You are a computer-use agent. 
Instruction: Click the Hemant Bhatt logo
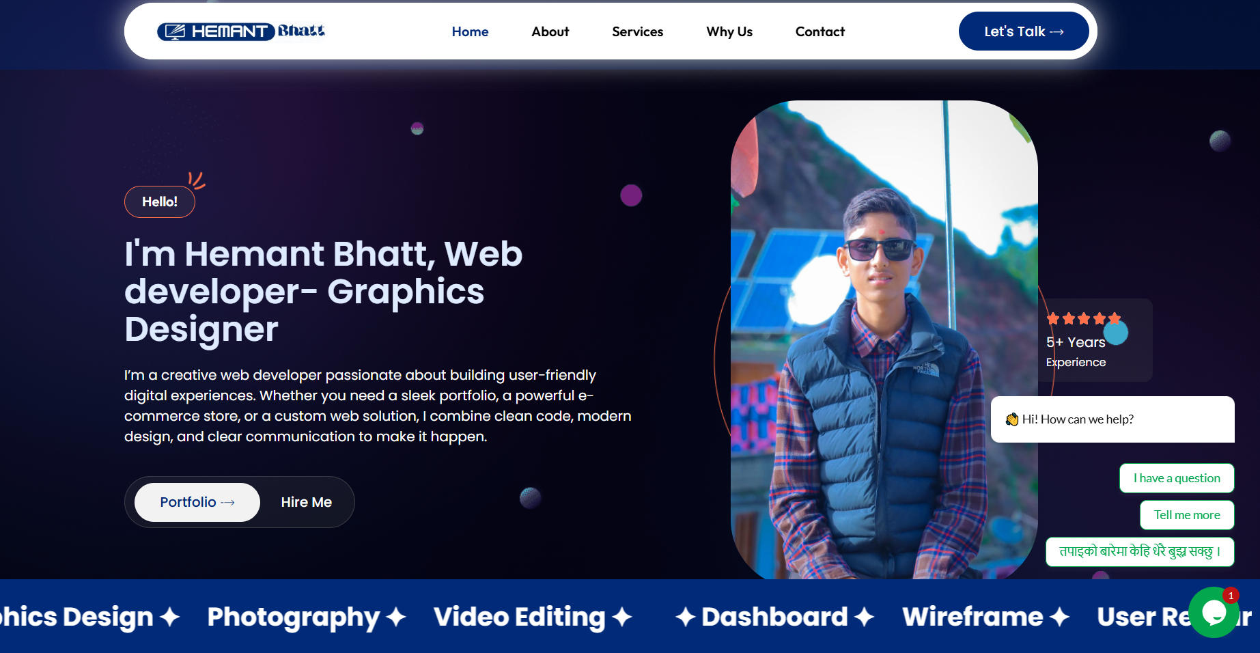point(241,31)
